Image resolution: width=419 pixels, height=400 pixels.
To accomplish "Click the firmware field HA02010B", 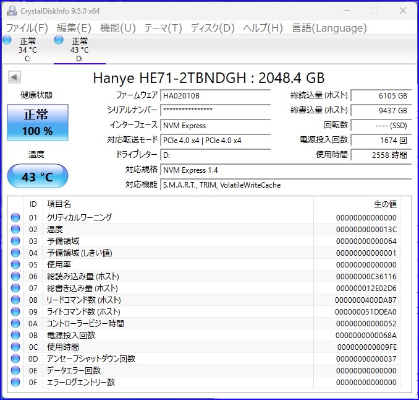I will pyautogui.click(x=216, y=96).
